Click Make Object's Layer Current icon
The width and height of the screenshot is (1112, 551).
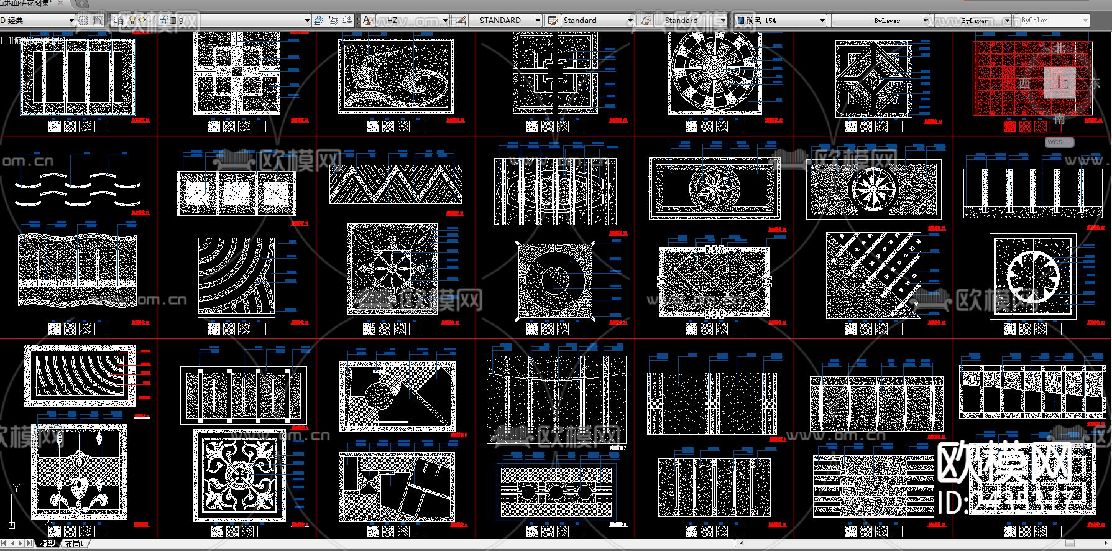pyautogui.click(x=319, y=21)
